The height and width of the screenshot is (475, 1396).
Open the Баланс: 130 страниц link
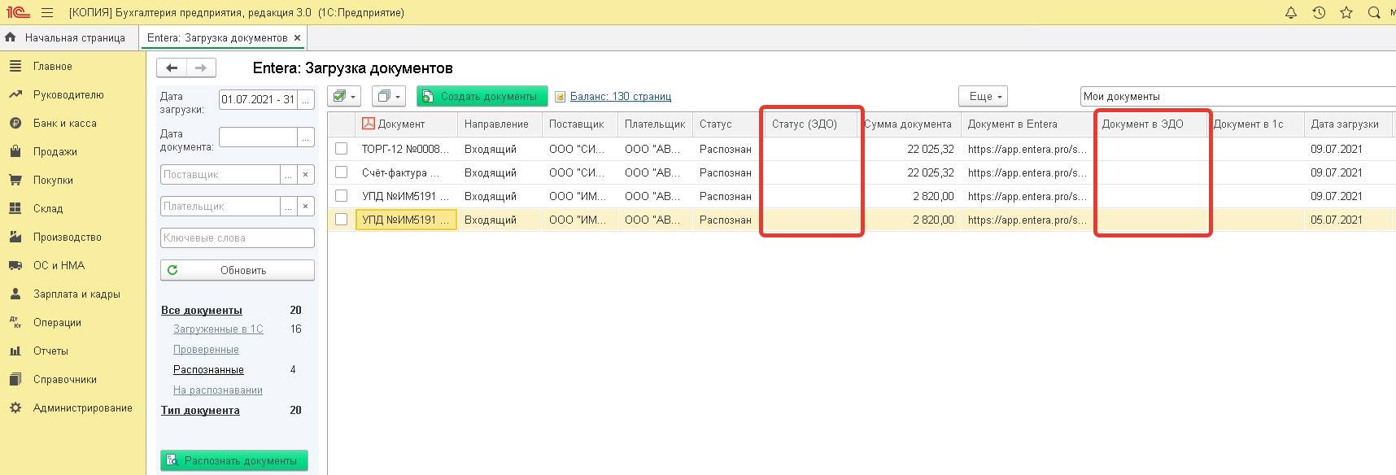click(620, 96)
